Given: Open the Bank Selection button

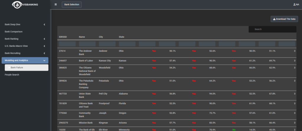Looking at the screenshot, I should click(x=72, y=4).
